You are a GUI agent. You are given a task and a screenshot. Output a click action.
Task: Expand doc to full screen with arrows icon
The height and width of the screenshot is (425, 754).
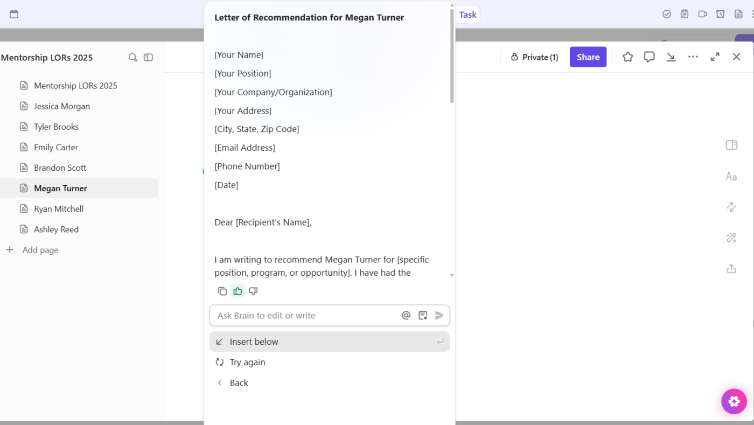tap(715, 56)
